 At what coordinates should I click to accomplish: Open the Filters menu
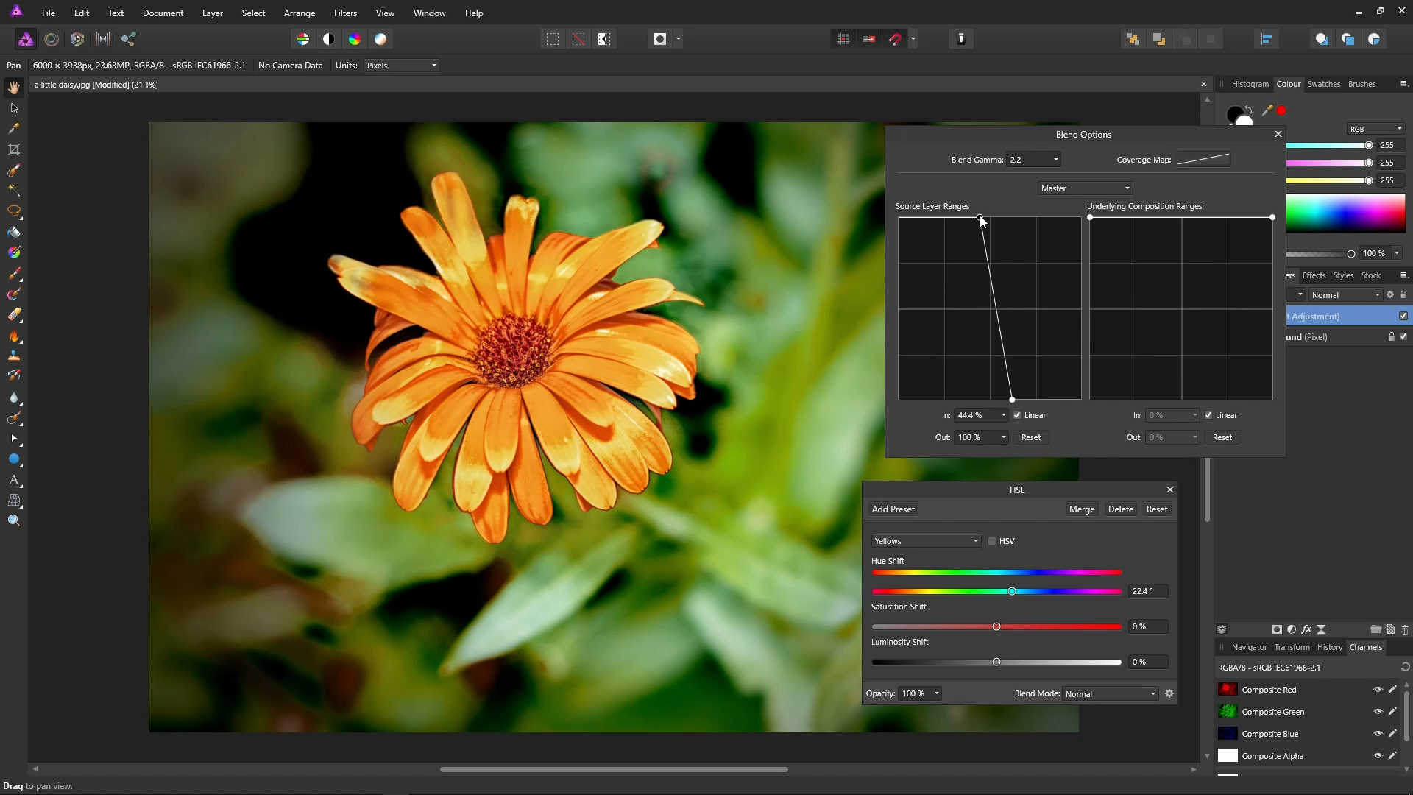coord(345,13)
